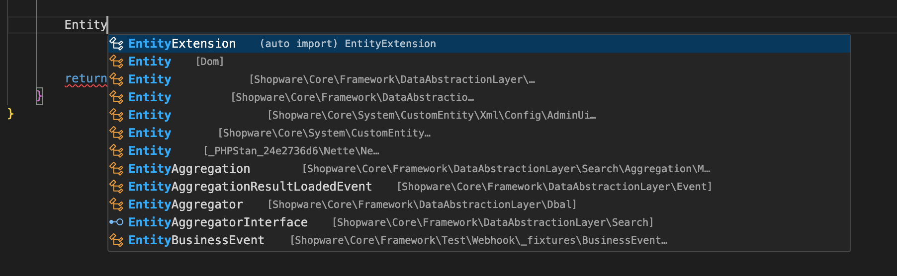Click the class icon beside EntityExtension
Viewport: 897px width, 276px height.
[x=116, y=44]
